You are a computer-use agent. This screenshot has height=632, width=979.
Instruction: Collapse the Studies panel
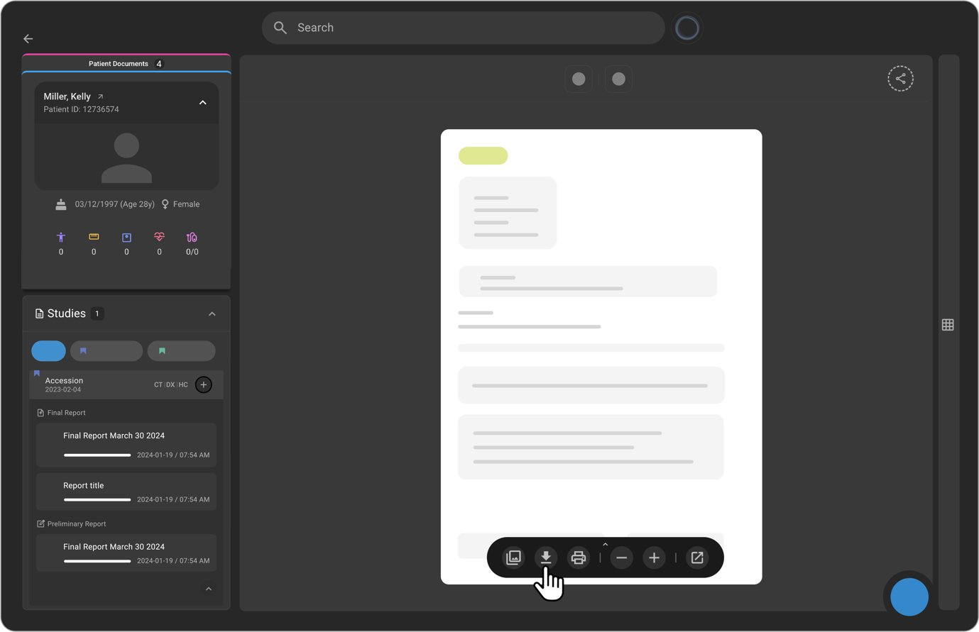212,314
